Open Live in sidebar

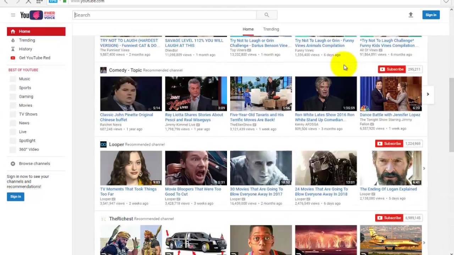[23, 132]
